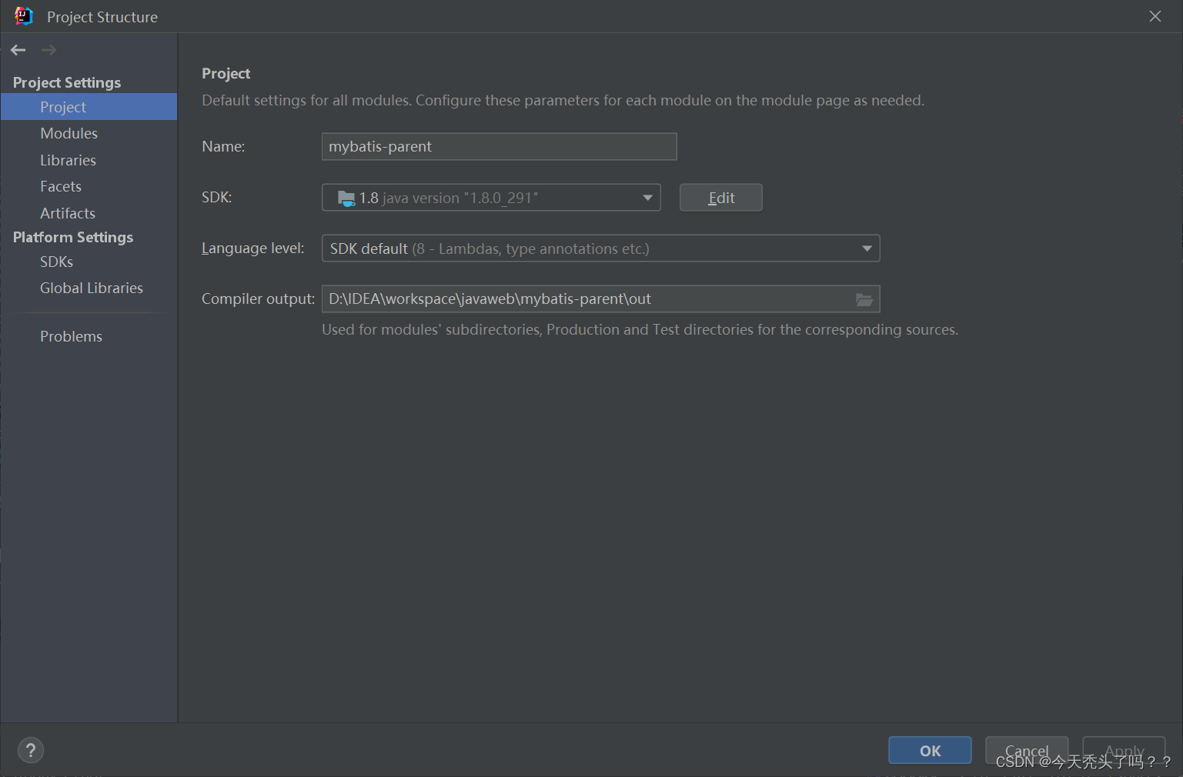The width and height of the screenshot is (1183, 777).
Task: Select Facets in the sidebar
Action: [x=60, y=186]
